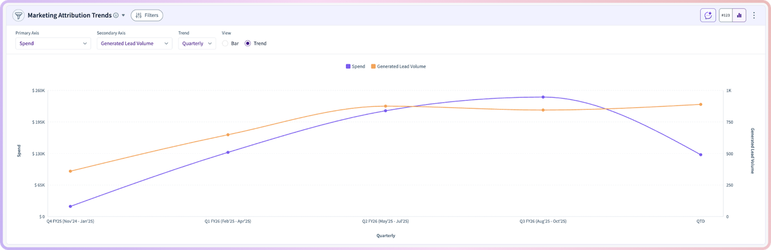
Task: Open the Quarterly trend dropdown
Action: click(x=197, y=43)
